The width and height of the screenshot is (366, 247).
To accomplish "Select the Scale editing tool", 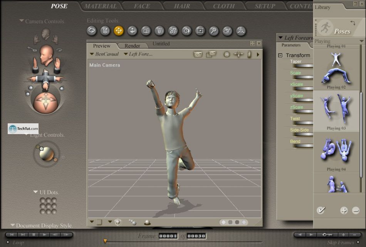I will 146,30.
